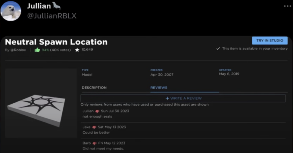Image resolution: width=293 pixels, height=153 pixels.
Task: Open the Write a Review button
Action: (183, 98)
